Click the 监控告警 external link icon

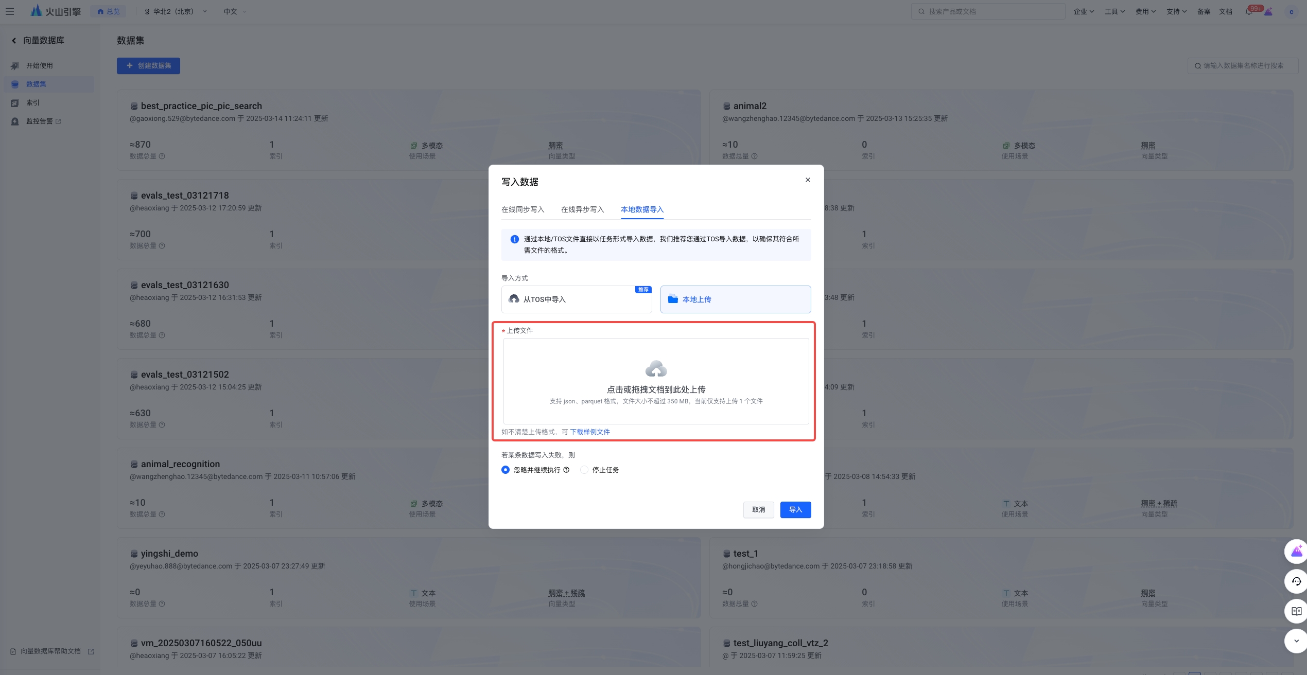point(58,121)
